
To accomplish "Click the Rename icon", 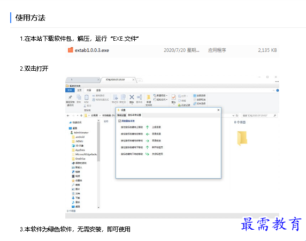I will 139,97.
